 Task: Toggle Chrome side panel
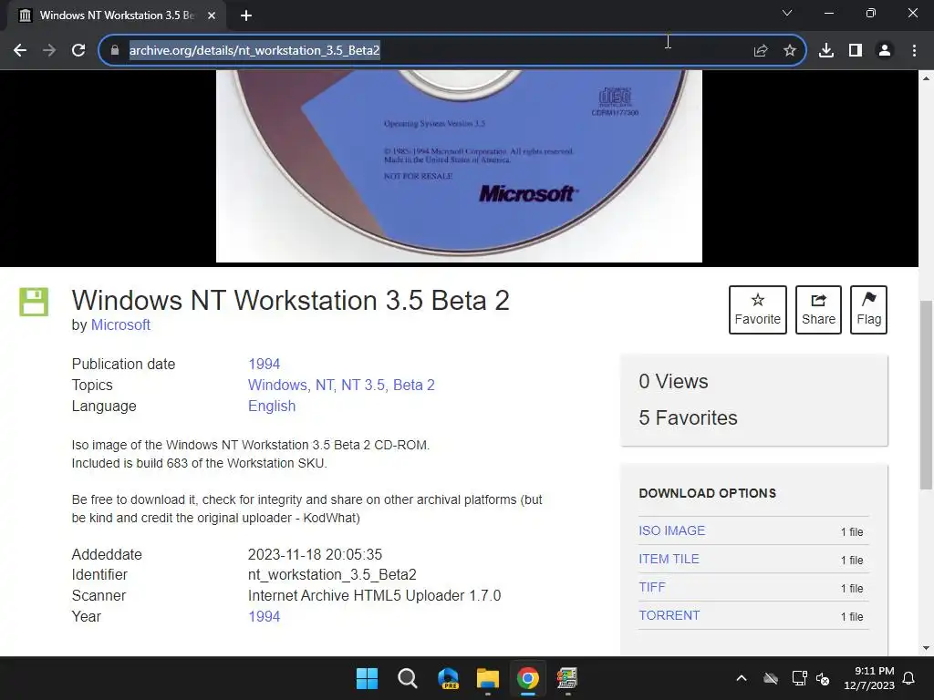point(856,51)
